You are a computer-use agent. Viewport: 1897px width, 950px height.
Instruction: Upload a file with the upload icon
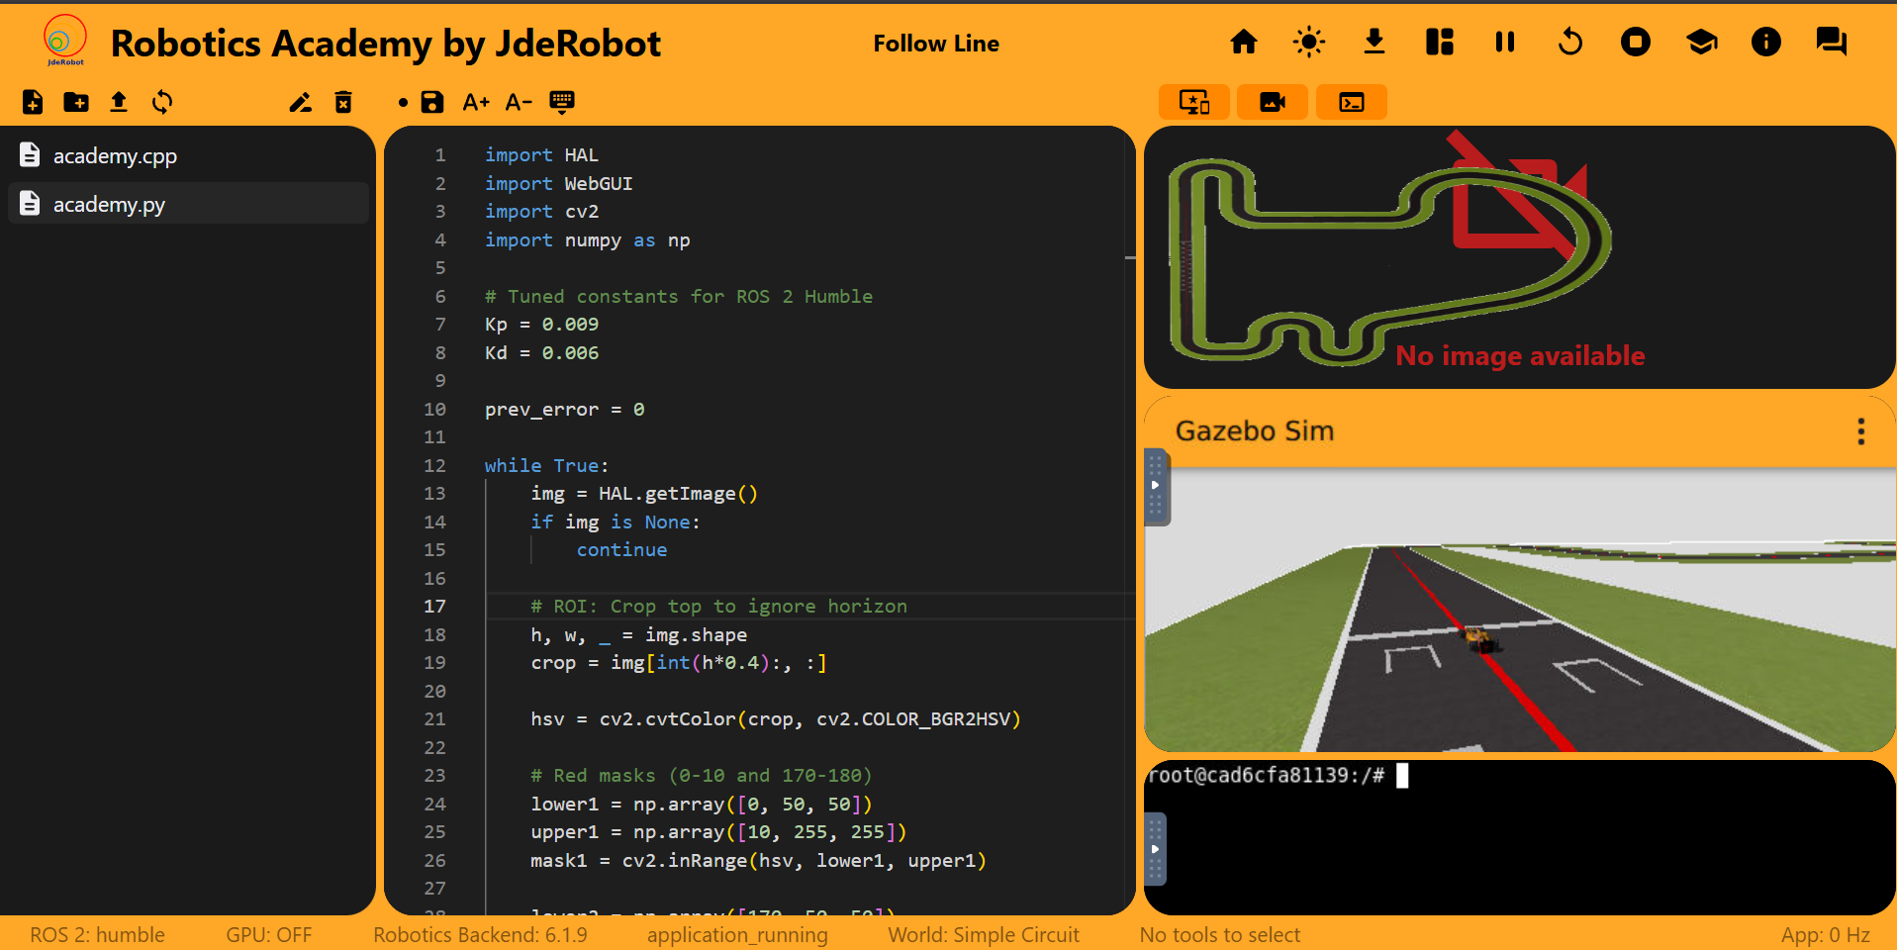[119, 102]
